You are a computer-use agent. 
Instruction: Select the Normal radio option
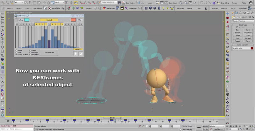pos(17,50)
